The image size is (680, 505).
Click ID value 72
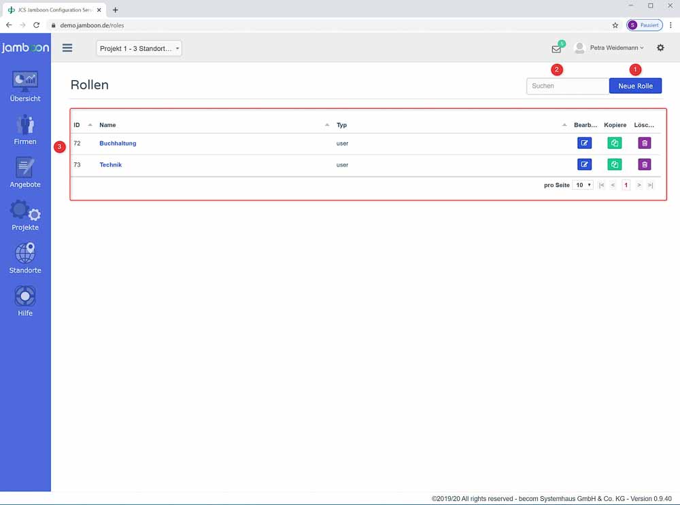click(x=78, y=143)
